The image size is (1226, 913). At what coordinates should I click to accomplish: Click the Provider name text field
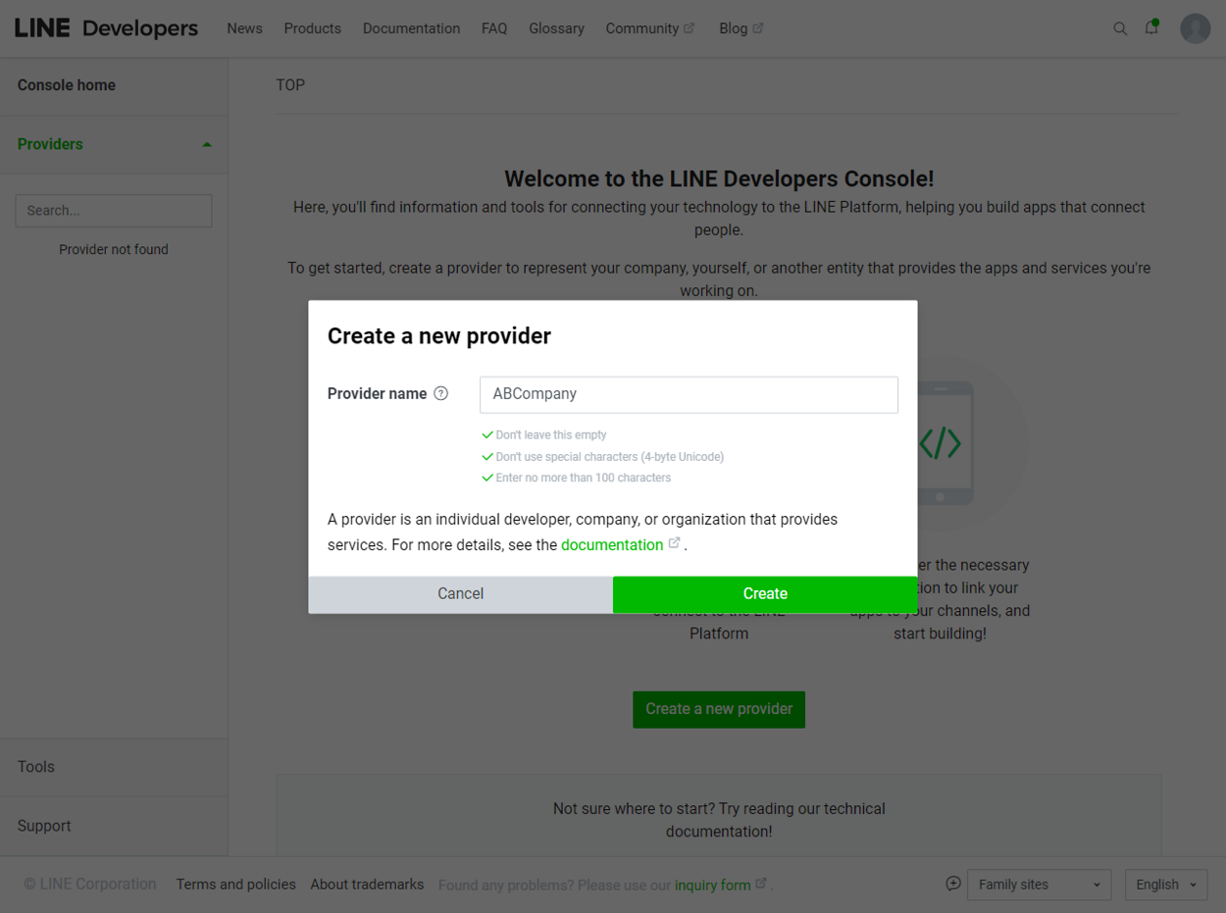point(689,394)
